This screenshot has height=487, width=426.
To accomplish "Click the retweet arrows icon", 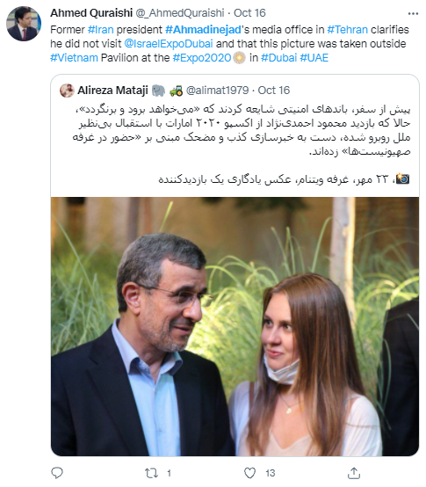I will pos(151,473).
